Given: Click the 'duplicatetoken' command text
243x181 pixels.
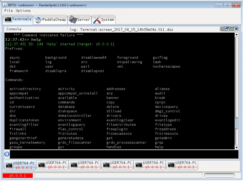Looking at the screenshot, I should [24, 120].
